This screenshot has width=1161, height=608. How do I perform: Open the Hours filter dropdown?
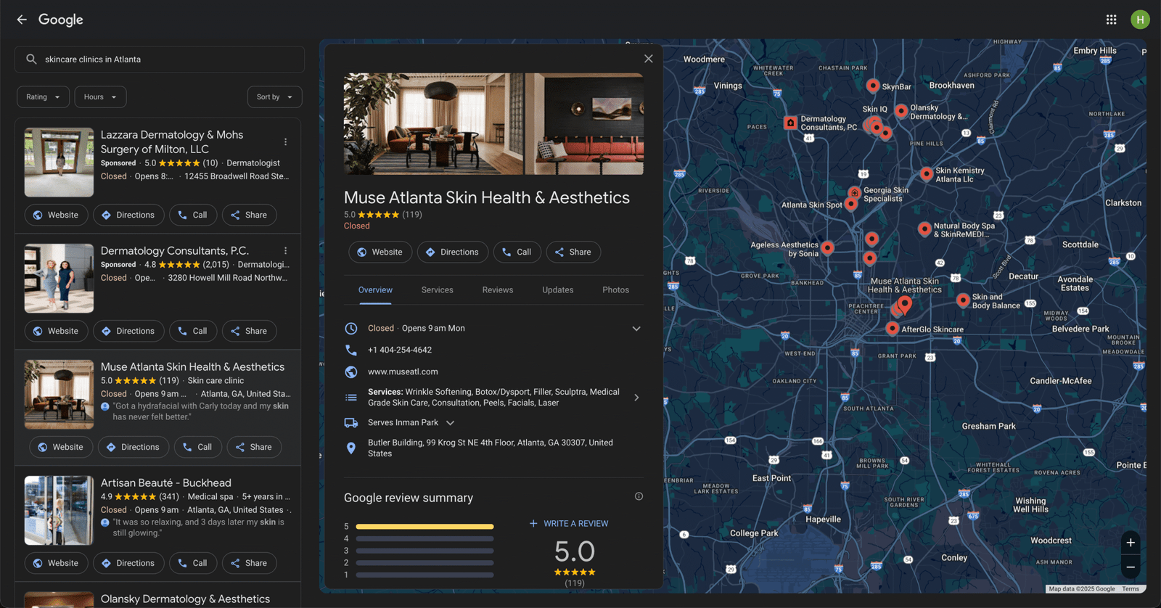click(x=100, y=97)
